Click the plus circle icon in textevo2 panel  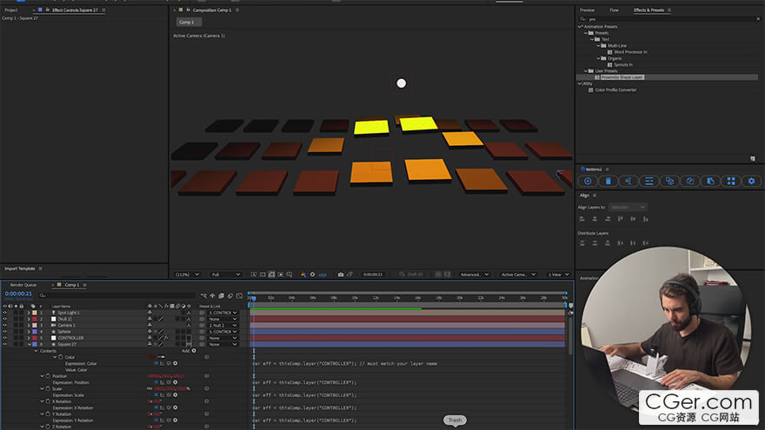click(588, 181)
